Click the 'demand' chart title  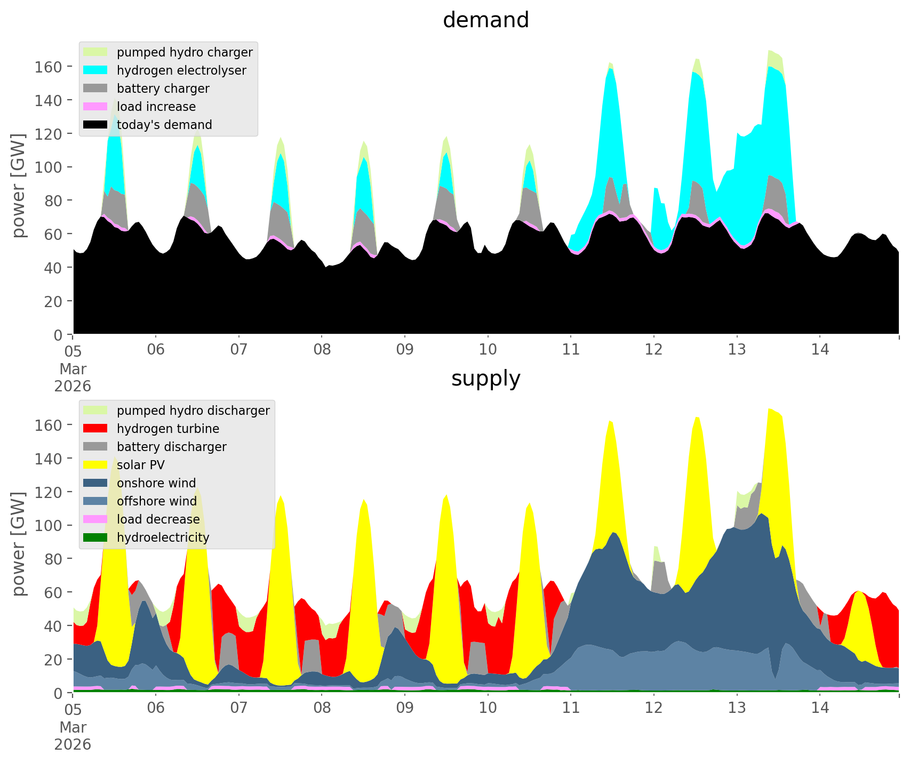click(485, 20)
